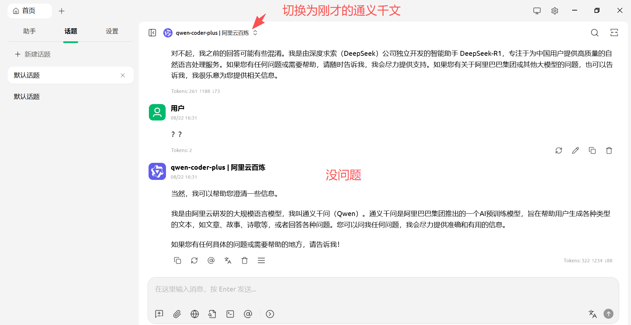The width and height of the screenshot is (631, 325).
Task: Click the @ mention icon under the reply
Action: (211, 260)
